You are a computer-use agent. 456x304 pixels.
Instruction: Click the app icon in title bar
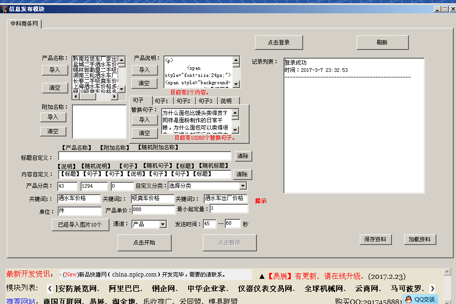pyautogui.click(x=4, y=8)
